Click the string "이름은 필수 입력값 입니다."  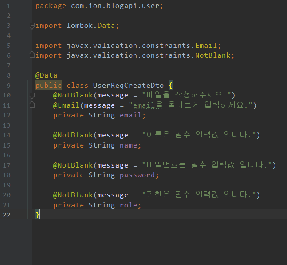[199, 135]
